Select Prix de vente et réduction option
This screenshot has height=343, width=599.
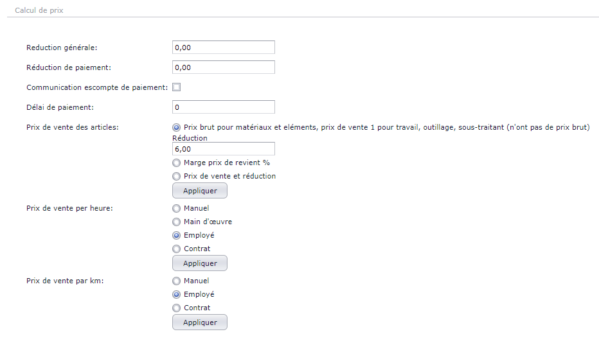coord(176,176)
